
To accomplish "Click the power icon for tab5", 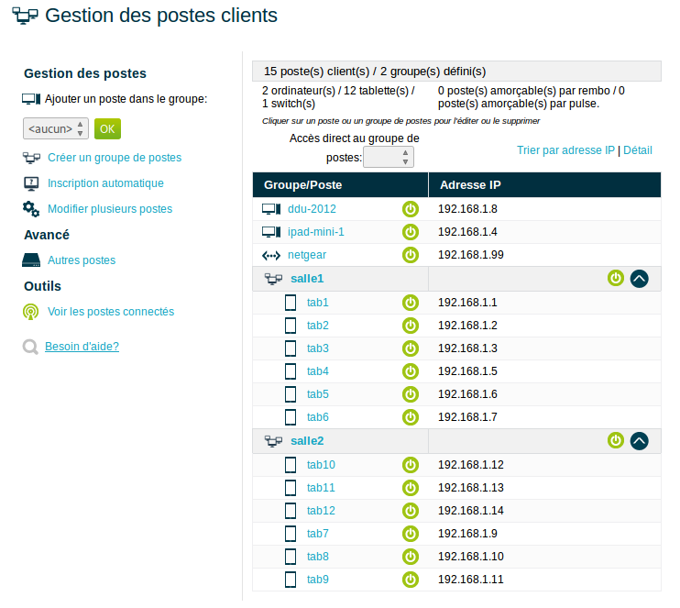I will pos(411,394).
